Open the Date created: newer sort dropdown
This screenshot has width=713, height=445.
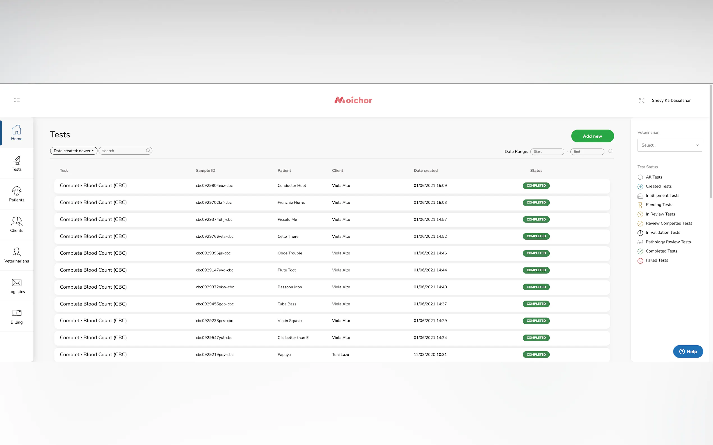[x=74, y=151]
